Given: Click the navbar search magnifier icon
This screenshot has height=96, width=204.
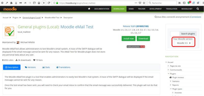Looking at the screenshot, I should tap(198, 9).
